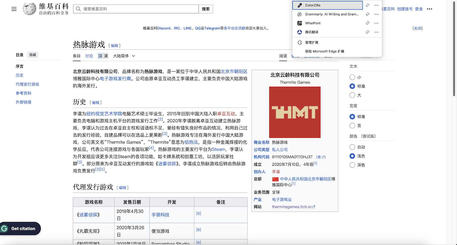The image size is (457, 245).
Task: Pin WhatFont extension to toolbar
Action: pos(368,23)
